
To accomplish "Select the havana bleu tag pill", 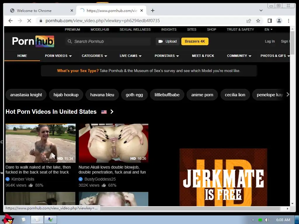I will click(x=102, y=95).
